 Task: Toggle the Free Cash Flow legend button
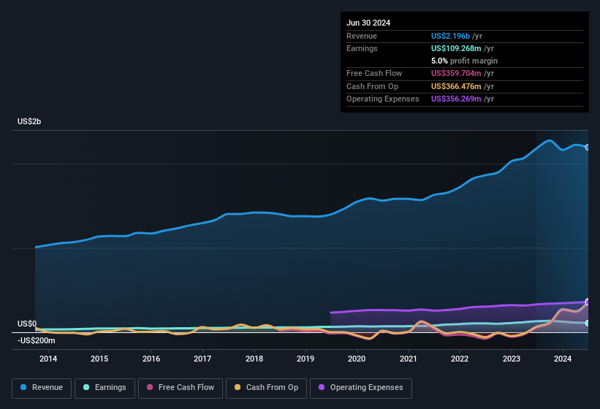(x=181, y=388)
